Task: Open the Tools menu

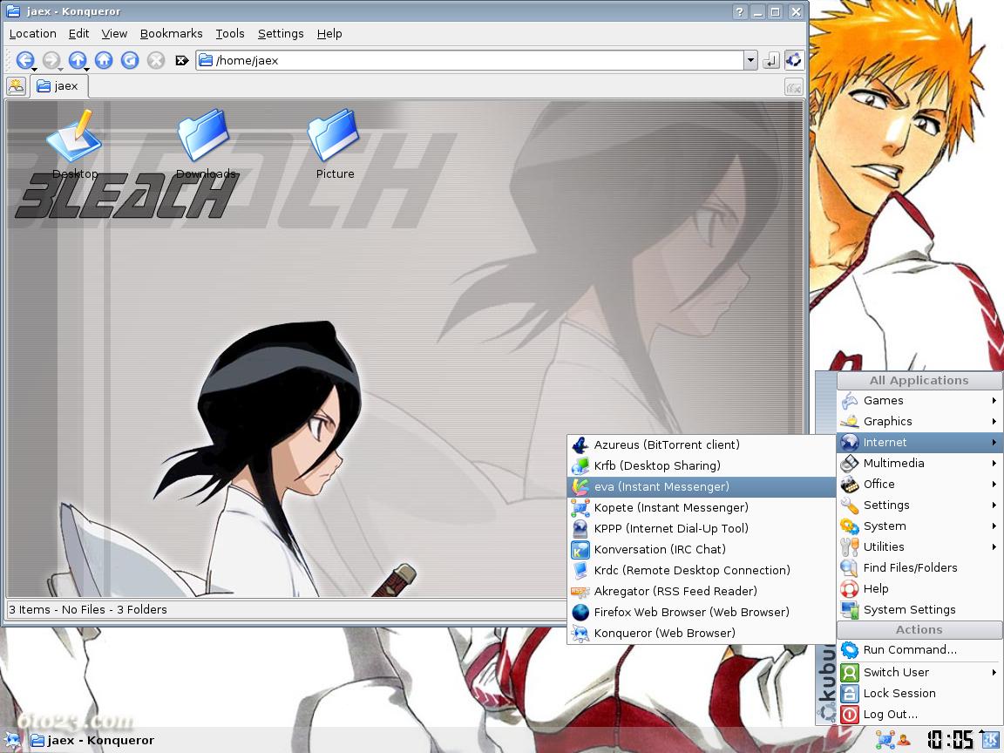Action: [230, 34]
